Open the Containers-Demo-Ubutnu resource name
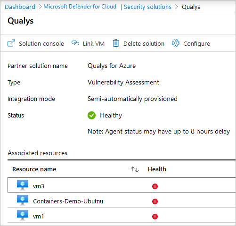This screenshot has width=236, height=226. 68,201
